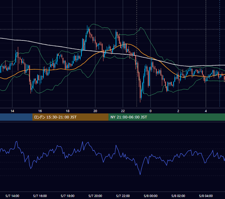Select the ロンドン 15:30-21:00 JST session bar
Viewport: 225px width, 199px height.
tap(70, 117)
